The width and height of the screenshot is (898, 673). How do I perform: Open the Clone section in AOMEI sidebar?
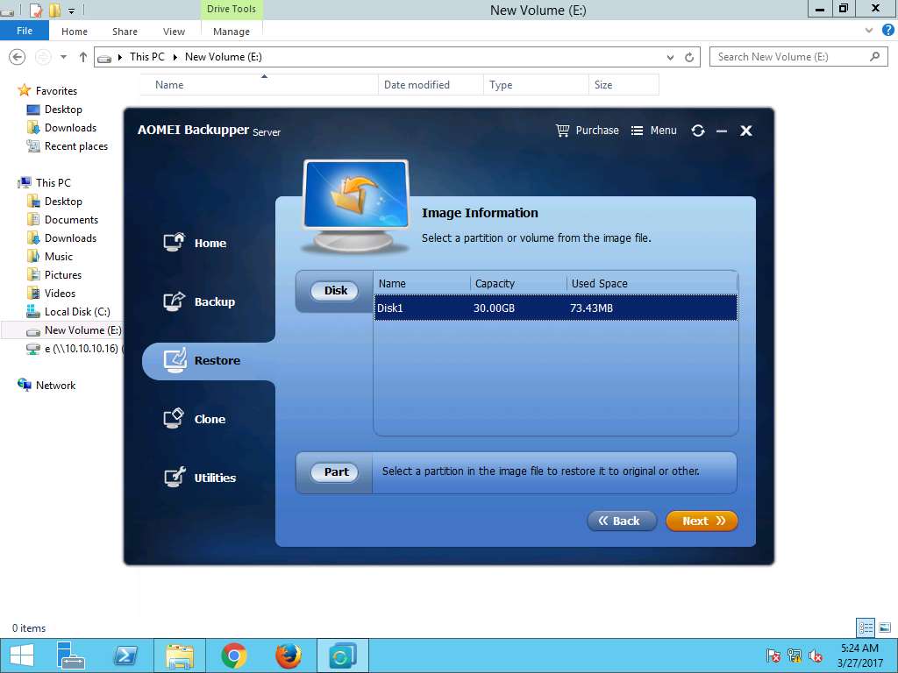(x=195, y=419)
